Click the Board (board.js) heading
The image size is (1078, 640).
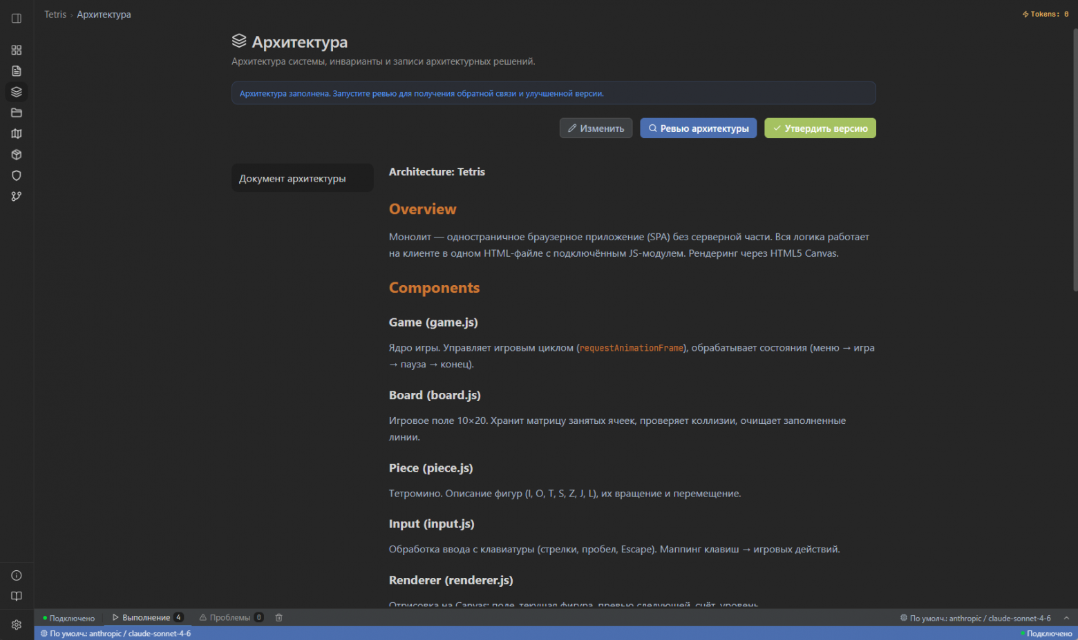coord(435,396)
